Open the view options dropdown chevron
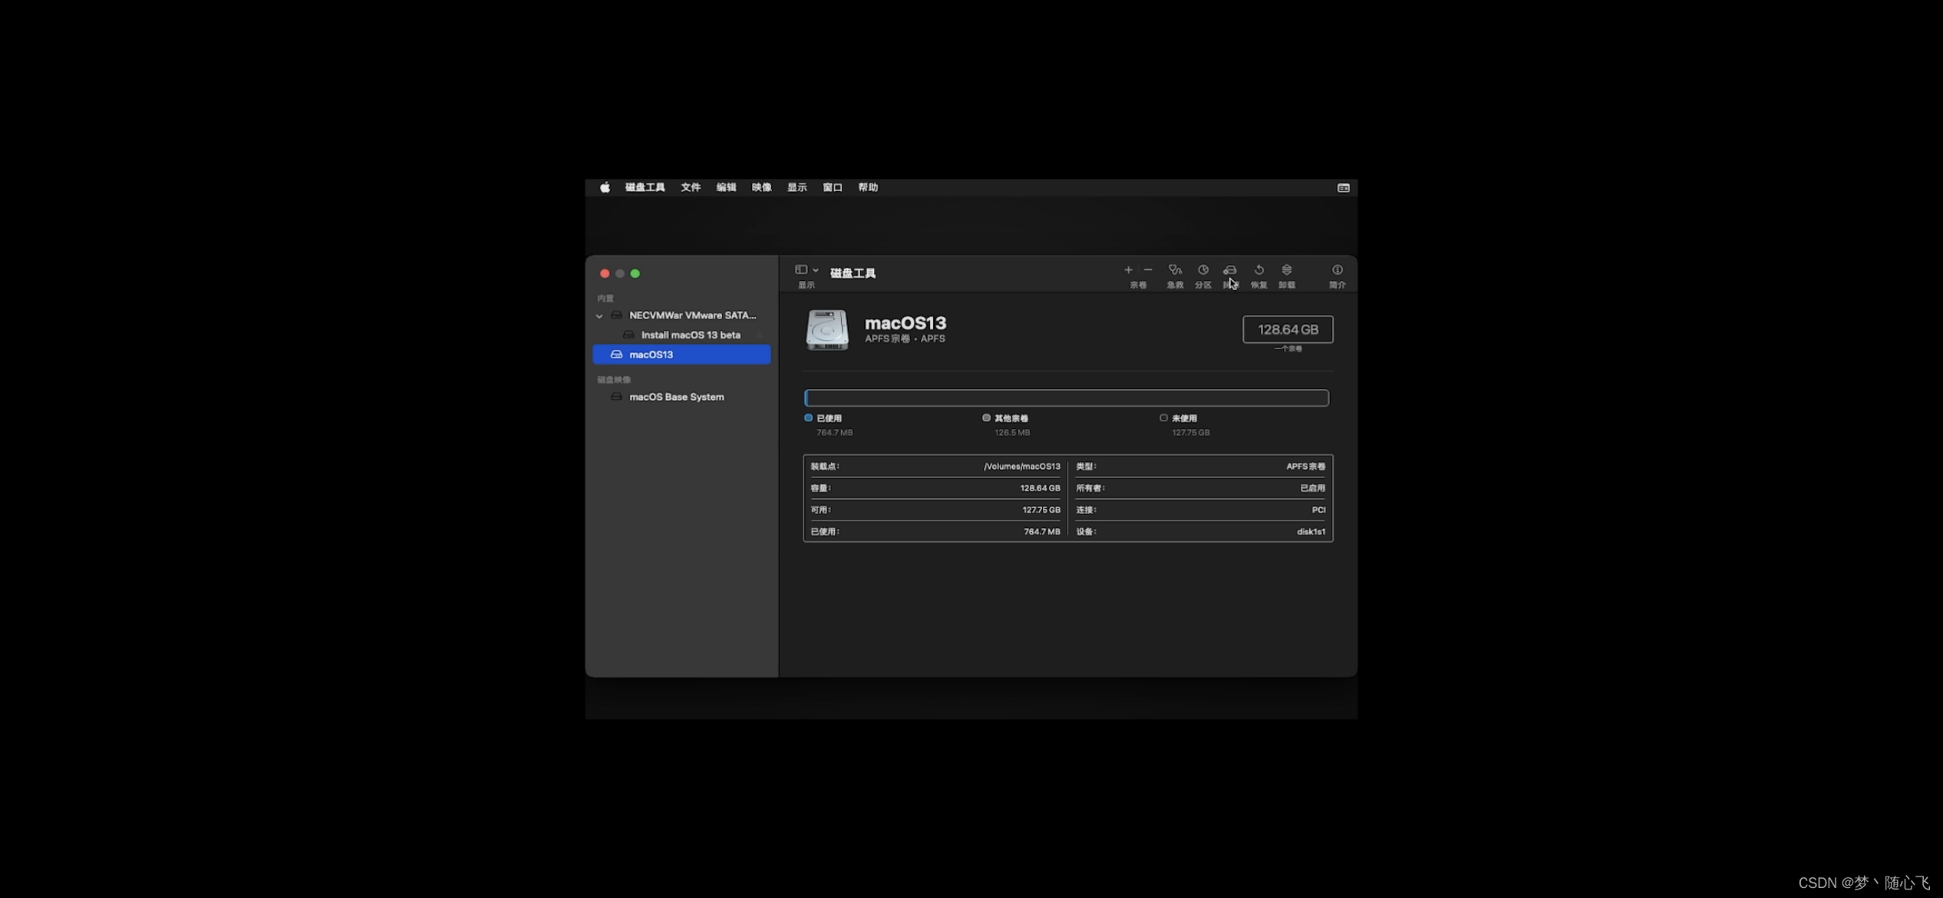 pyautogui.click(x=816, y=270)
